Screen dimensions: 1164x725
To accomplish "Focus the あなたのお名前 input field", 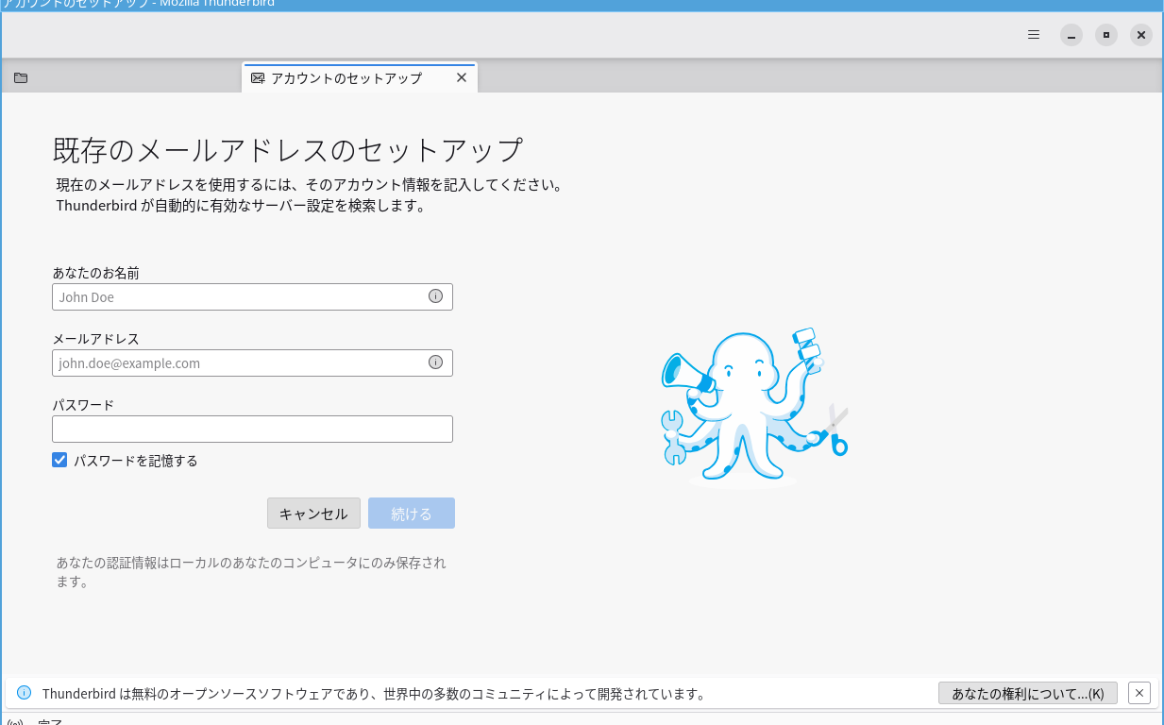I will (x=252, y=296).
